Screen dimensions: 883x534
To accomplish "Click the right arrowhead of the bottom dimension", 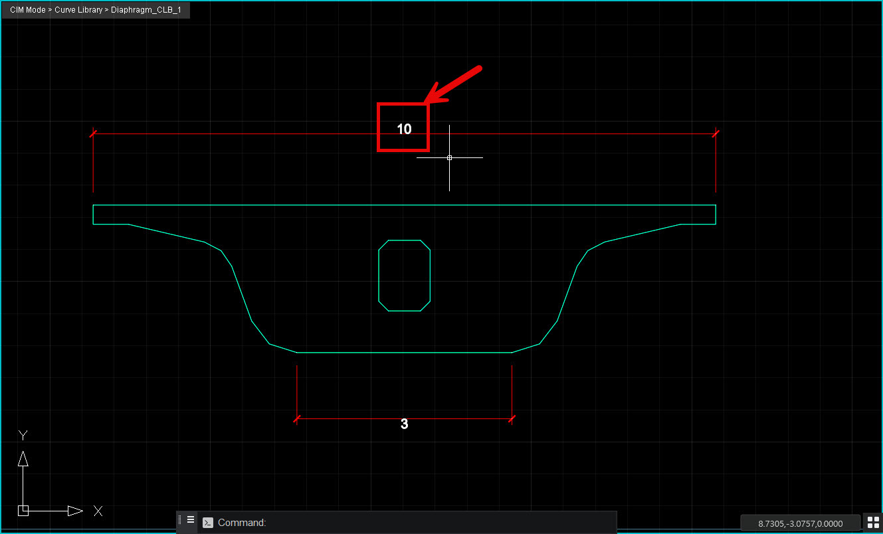I will click(512, 420).
